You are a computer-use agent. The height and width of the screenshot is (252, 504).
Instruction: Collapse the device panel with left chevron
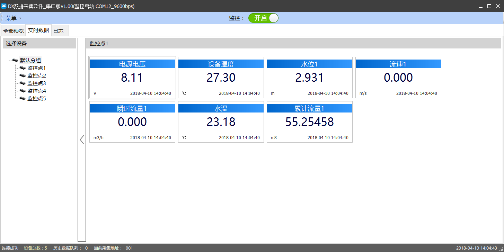click(x=82, y=139)
